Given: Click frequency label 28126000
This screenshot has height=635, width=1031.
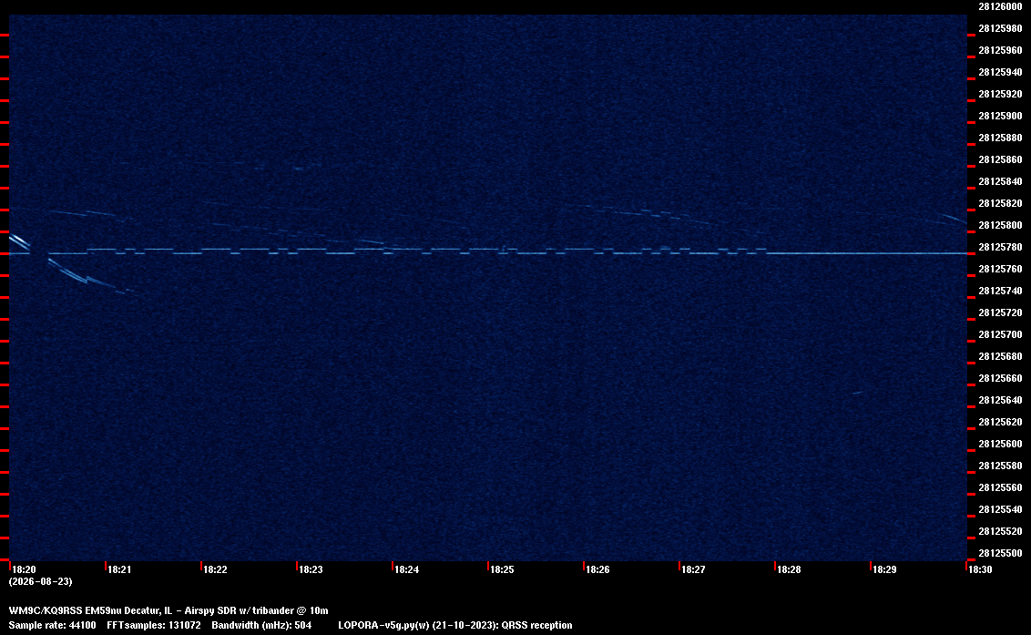Looking at the screenshot, I should coord(1000,6).
